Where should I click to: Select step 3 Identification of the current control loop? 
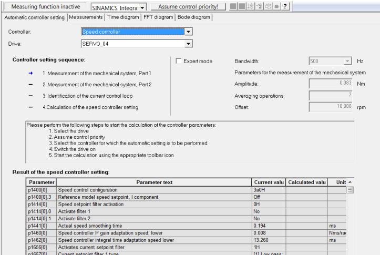(x=87, y=96)
